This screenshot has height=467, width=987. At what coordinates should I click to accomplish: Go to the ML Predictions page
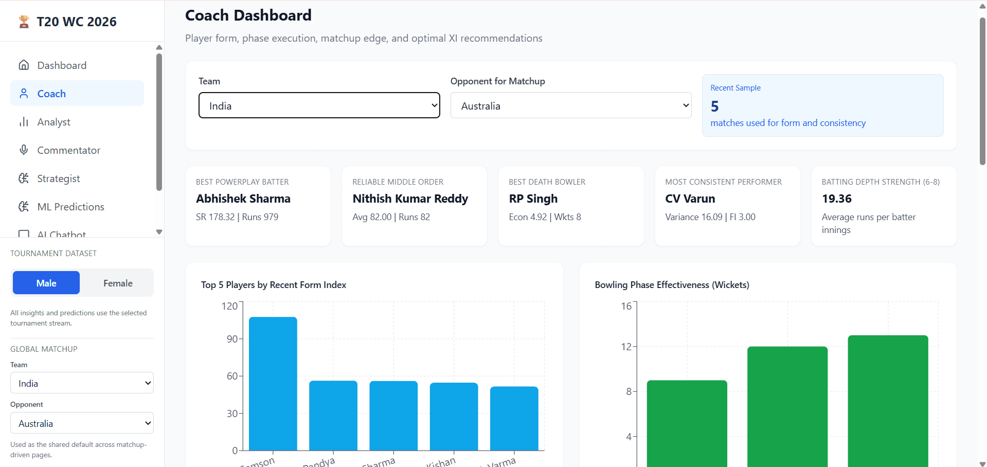pos(71,207)
